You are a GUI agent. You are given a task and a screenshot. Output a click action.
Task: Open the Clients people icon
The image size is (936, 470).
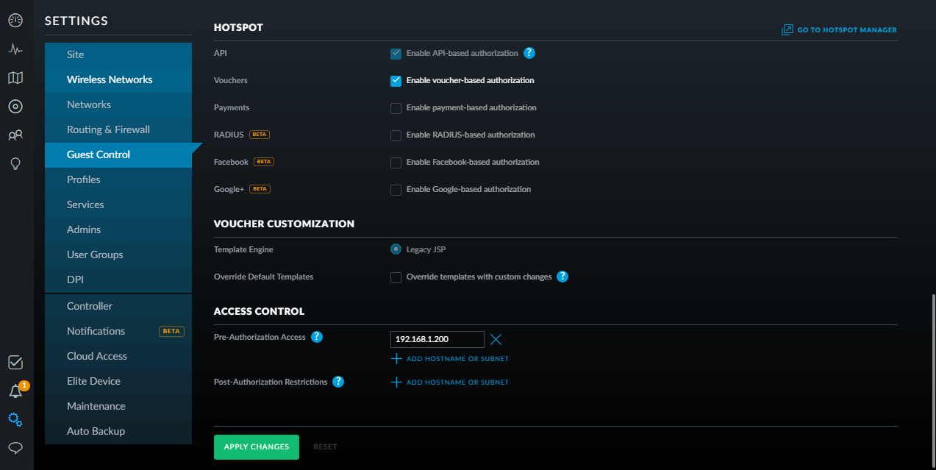point(15,135)
